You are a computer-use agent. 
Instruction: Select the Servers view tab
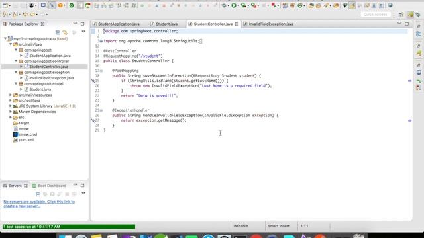coord(15,186)
